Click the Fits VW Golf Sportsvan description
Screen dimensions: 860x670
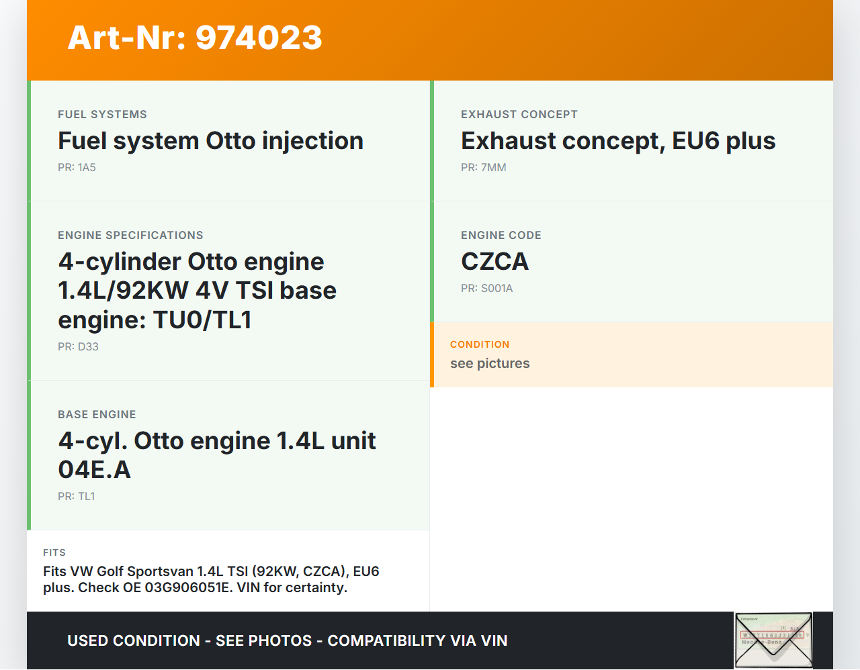click(x=211, y=579)
